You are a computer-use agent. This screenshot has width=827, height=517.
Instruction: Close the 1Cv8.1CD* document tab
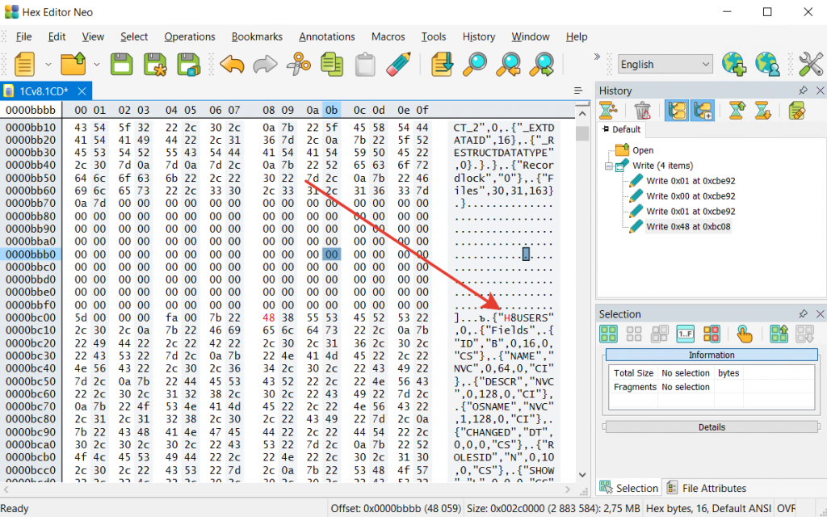82,91
